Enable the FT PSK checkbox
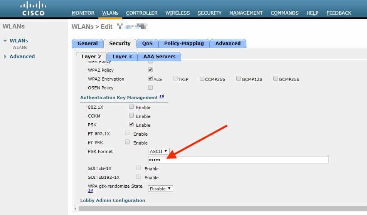Viewport: 367px width, 215px height. click(127, 142)
